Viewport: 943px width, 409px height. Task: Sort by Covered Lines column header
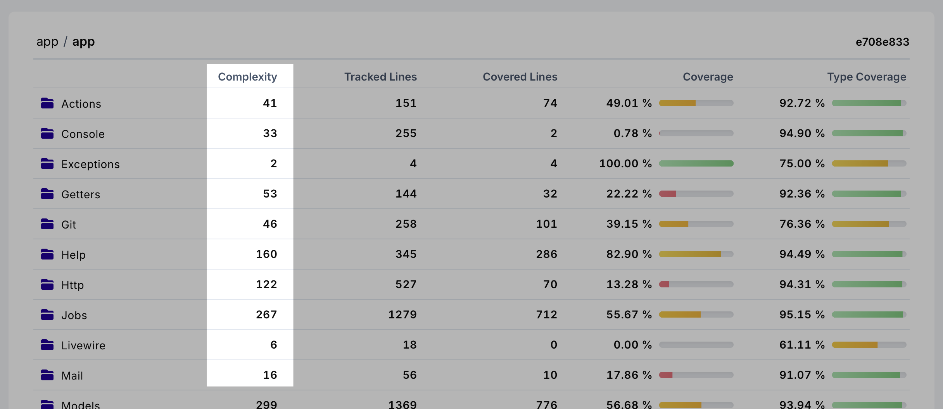pos(520,77)
